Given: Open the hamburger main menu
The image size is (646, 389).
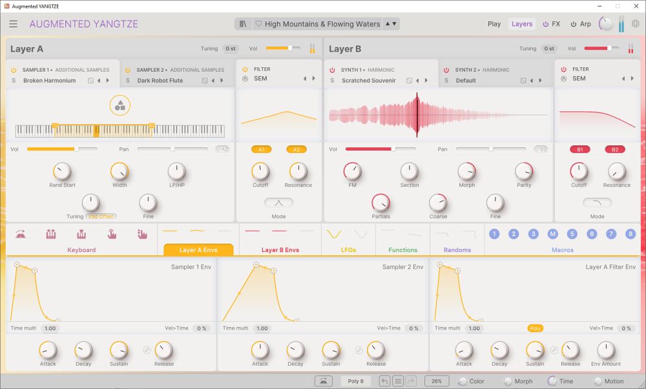Looking at the screenshot, I should (x=13, y=24).
